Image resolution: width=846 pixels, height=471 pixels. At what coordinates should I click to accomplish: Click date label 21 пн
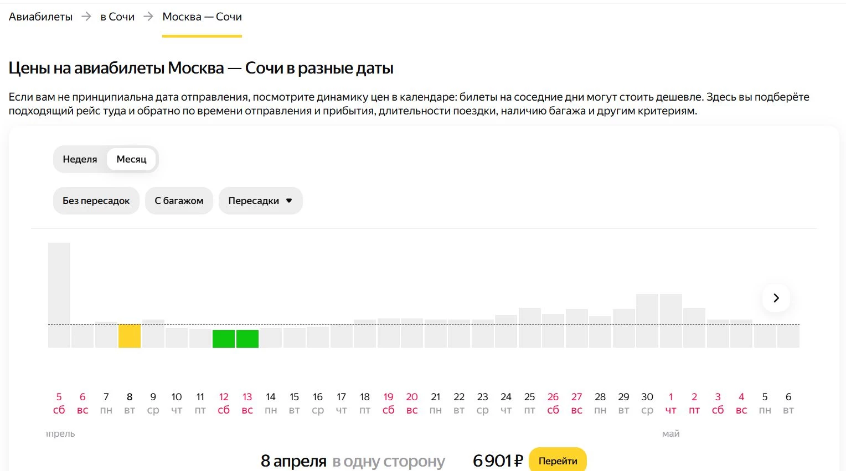pyautogui.click(x=436, y=404)
